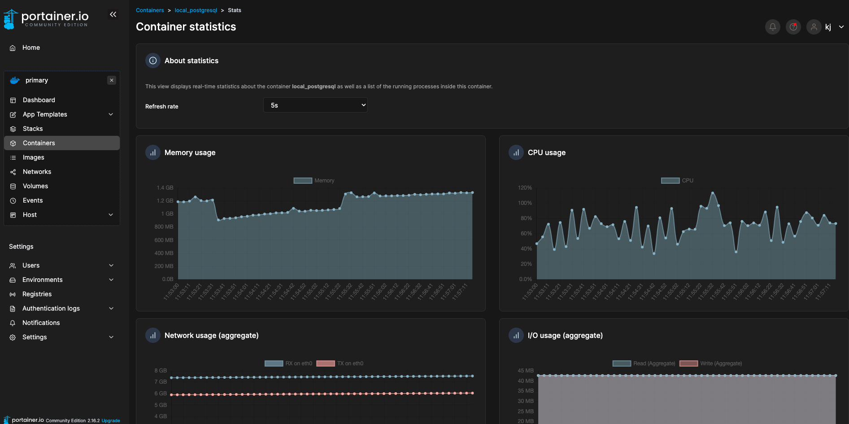Expand the Authentication logs submenu chevron
The width and height of the screenshot is (849, 424).
(111, 308)
